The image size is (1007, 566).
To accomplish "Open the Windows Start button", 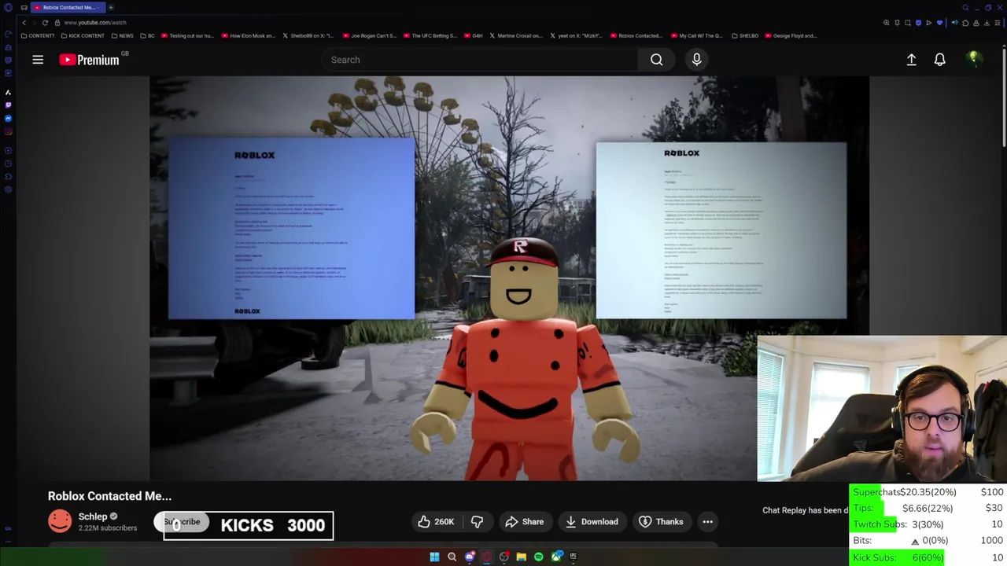I will pyautogui.click(x=434, y=557).
